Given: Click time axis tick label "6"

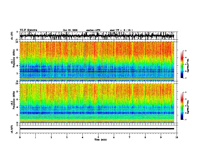Looking at the screenshot, I should coord(114,137).
